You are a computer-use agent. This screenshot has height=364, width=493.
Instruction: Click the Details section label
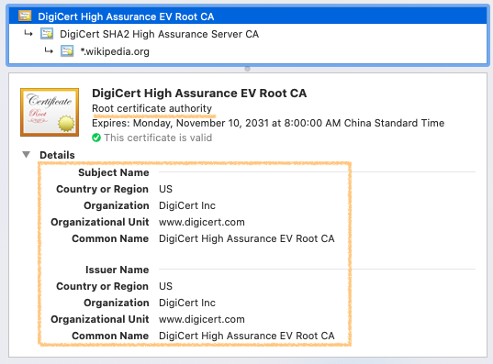point(57,155)
